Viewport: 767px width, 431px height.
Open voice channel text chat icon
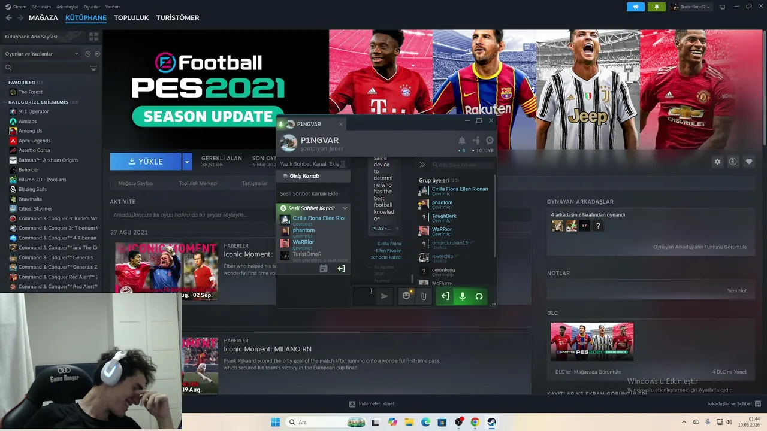coord(324,269)
